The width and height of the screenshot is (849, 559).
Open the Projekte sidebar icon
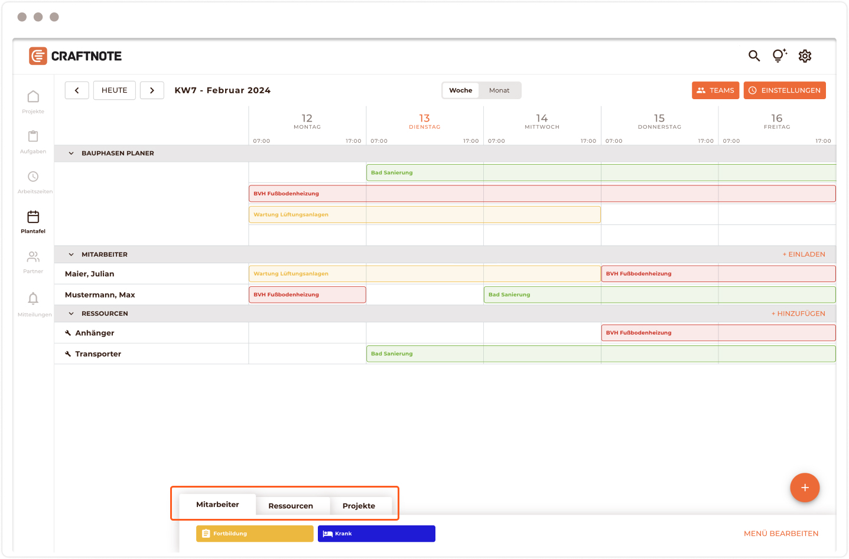click(33, 97)
